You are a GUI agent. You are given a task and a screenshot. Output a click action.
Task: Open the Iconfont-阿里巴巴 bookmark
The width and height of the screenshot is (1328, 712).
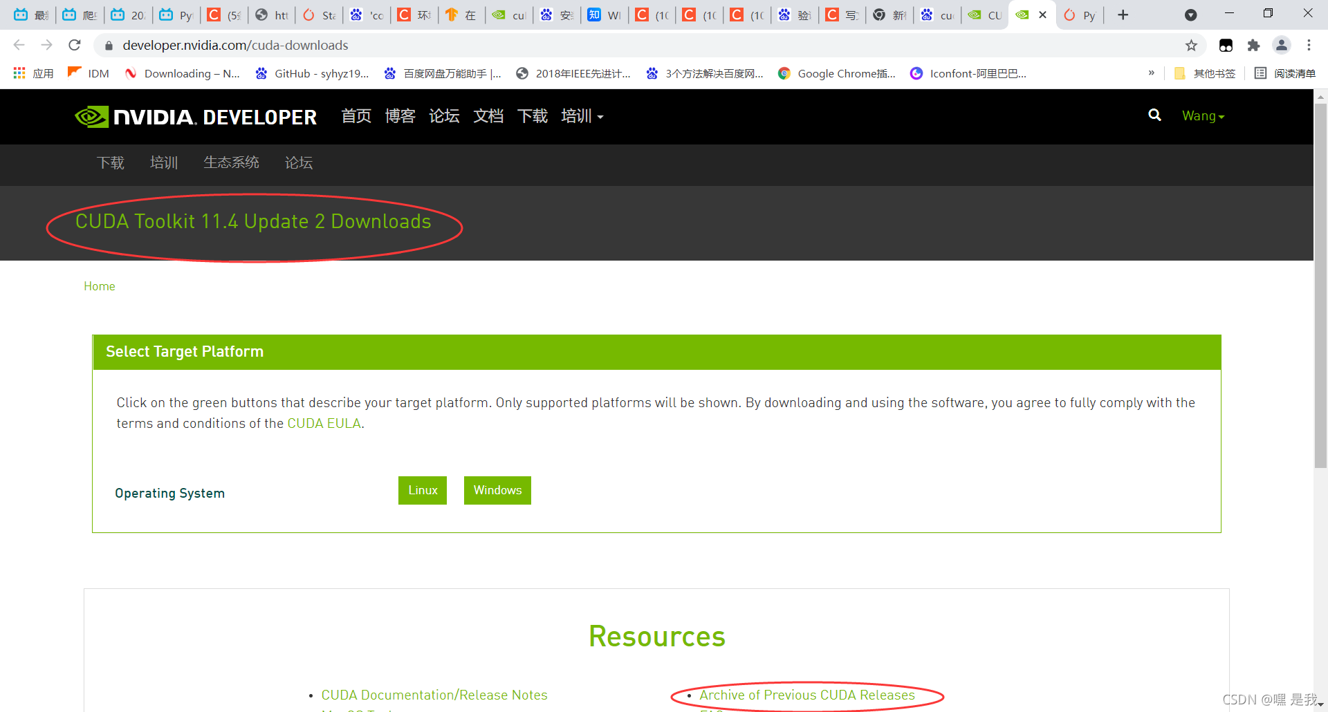[968, 73]
